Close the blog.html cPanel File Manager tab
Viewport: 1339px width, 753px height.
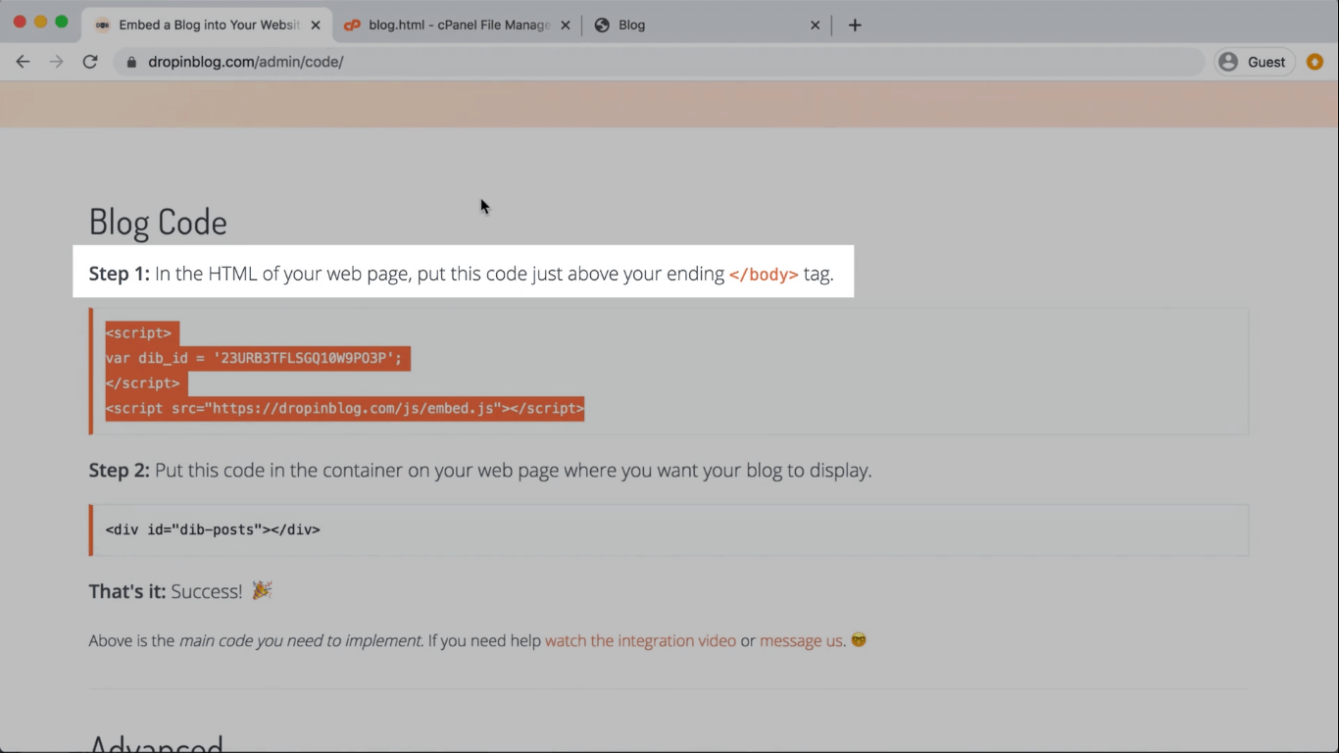click(565, 25)
